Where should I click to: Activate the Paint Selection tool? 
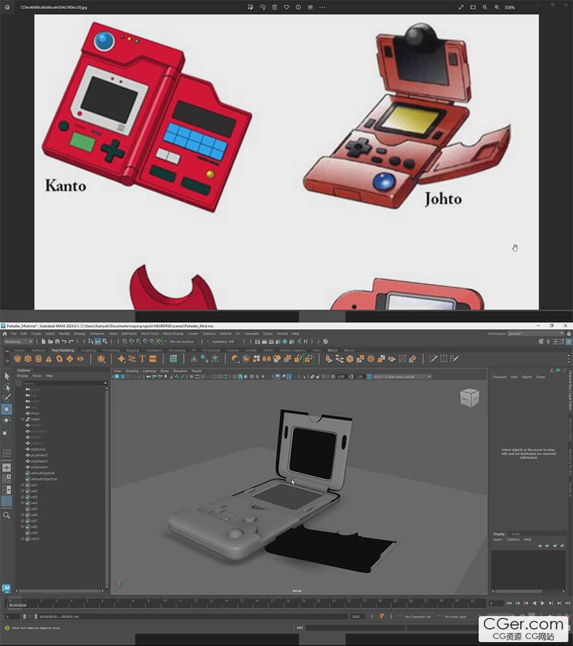pyautogui.click(x=7, y=398)
